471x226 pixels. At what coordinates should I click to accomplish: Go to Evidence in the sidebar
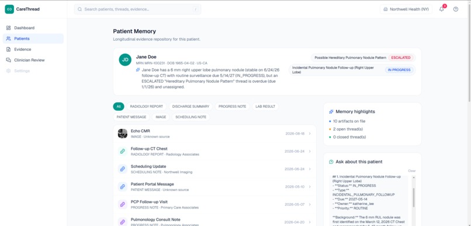point(33,50)
